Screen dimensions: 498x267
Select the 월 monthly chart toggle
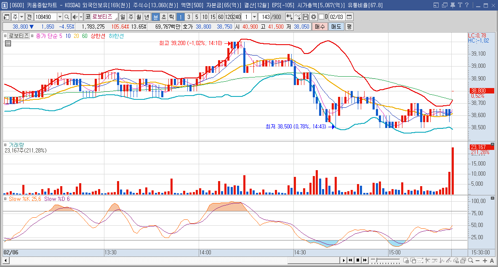pyautogui.click(x=139, y=17)
